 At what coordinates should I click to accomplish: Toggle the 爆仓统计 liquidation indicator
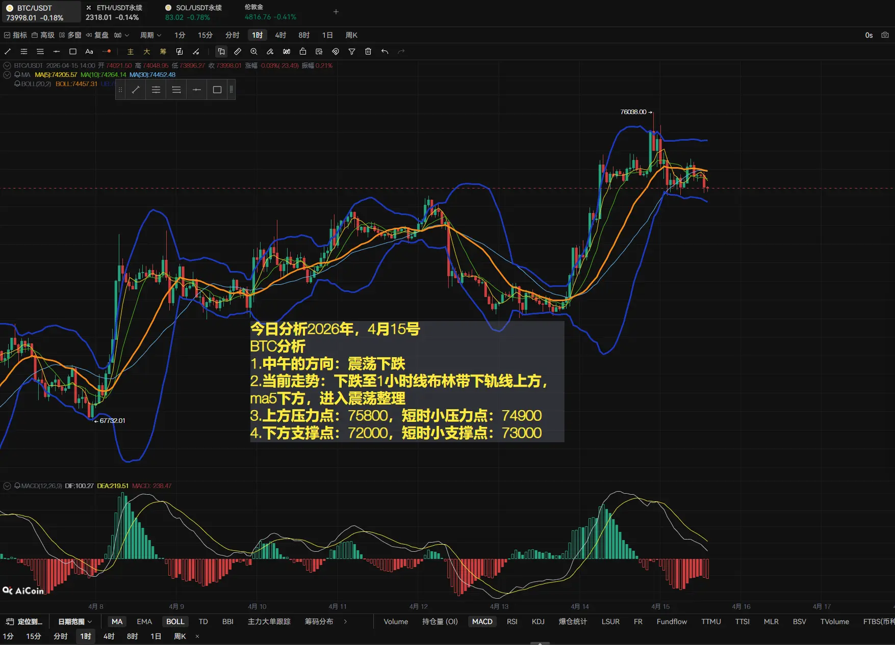click(573, 622)
